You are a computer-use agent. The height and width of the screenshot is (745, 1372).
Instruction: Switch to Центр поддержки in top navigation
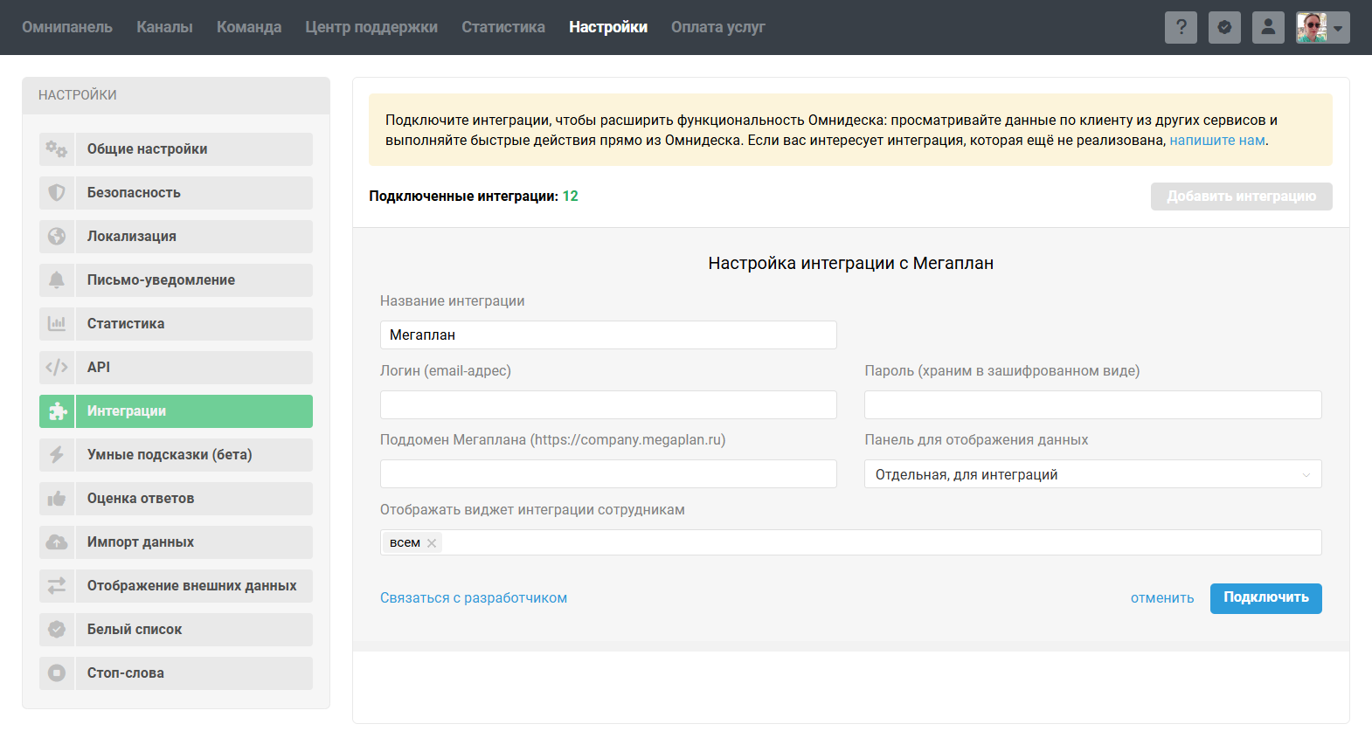click(x=371, y=27)
